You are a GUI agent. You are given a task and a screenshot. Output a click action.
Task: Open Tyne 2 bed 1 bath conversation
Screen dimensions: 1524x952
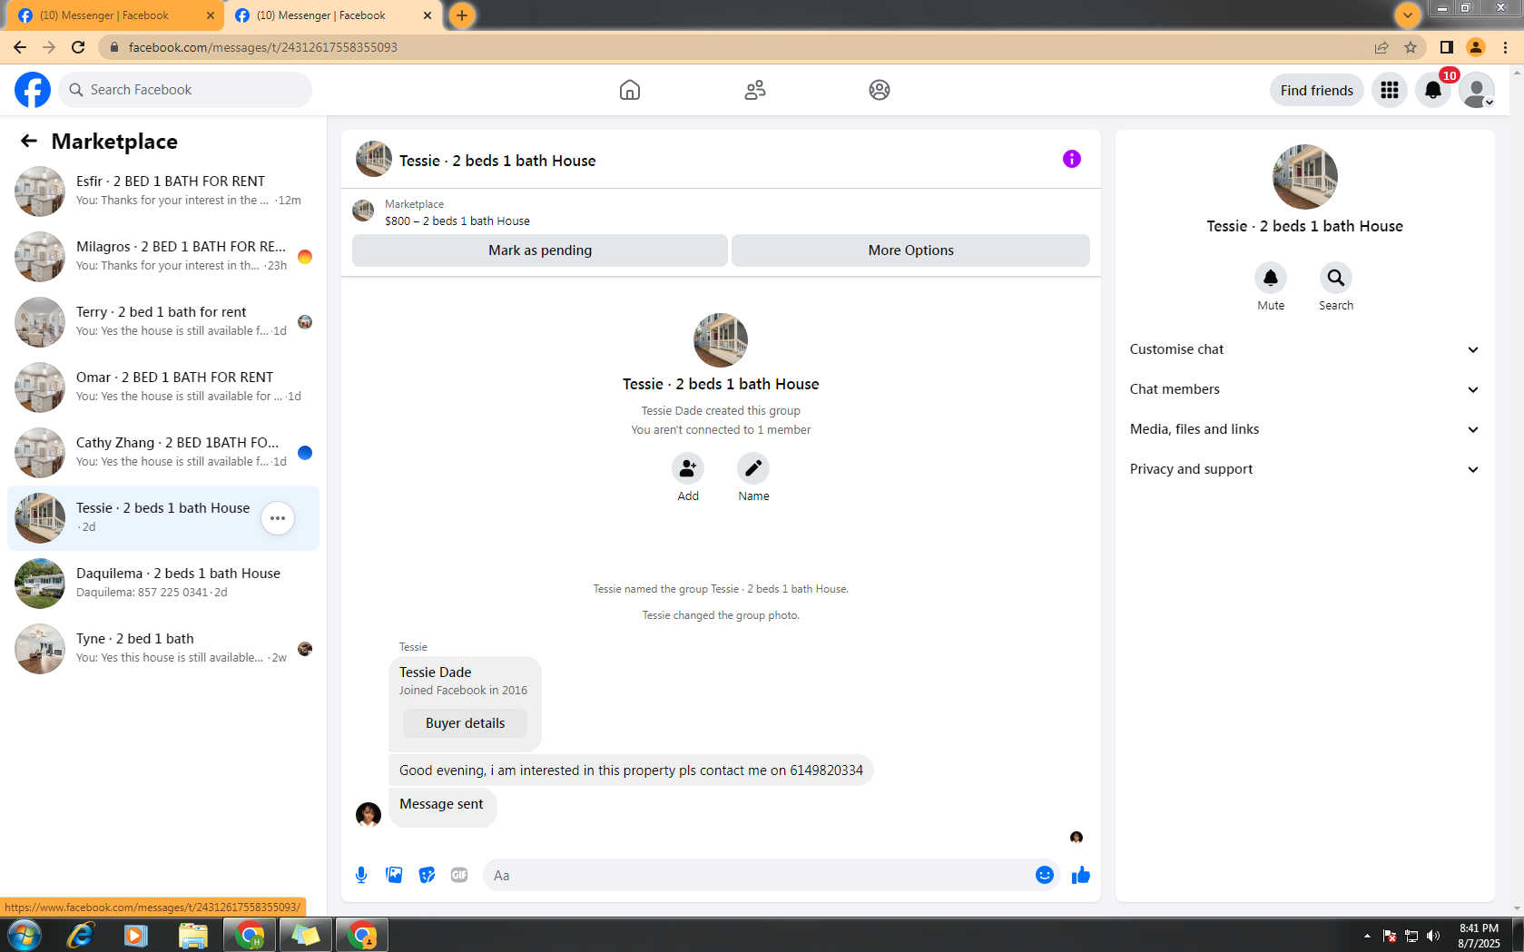(x=163, y=649)
